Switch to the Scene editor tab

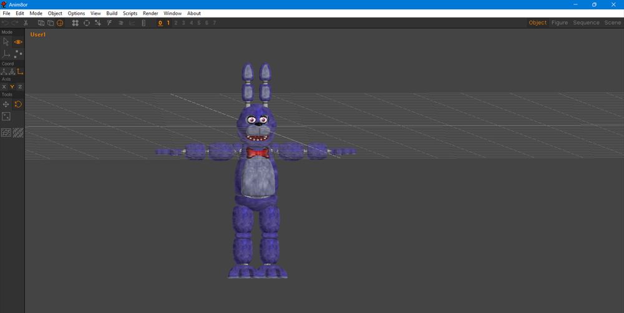pos(613,22)
